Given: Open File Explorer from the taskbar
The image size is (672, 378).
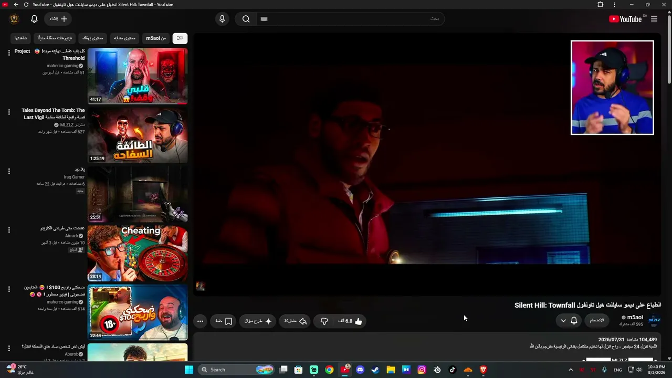Looking at the screenshot, I should (x=391, y=370).
